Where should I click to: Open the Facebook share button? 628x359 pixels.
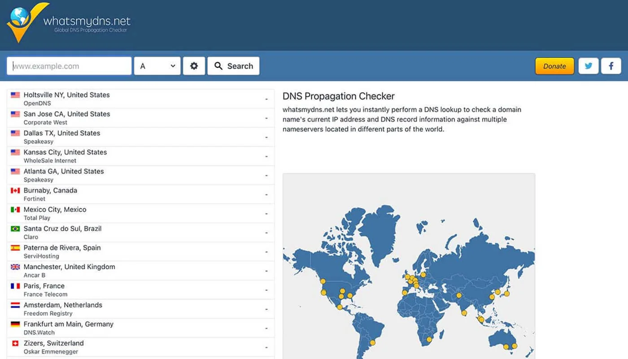tap(611, 66)
